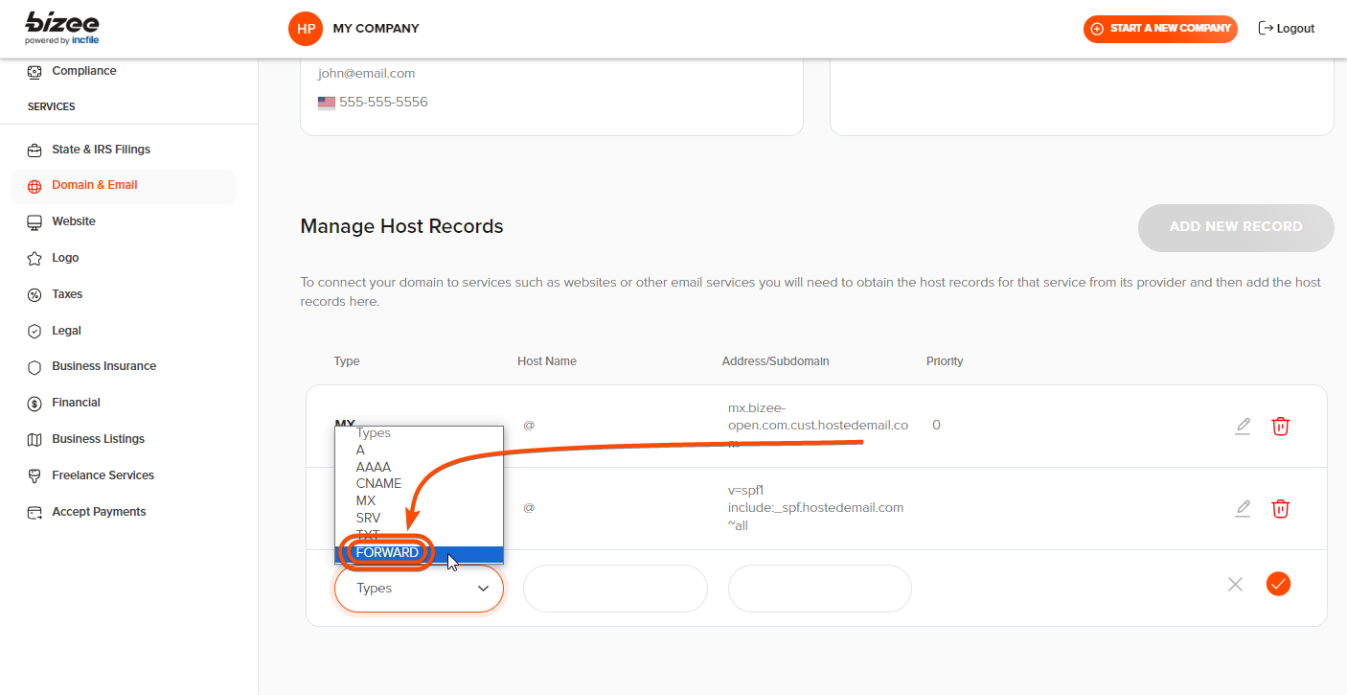Click the pencil edit icon for SPF record
Viewport: 1347px width, 695px height.
pyautogui.click(x=1243, y=508)
